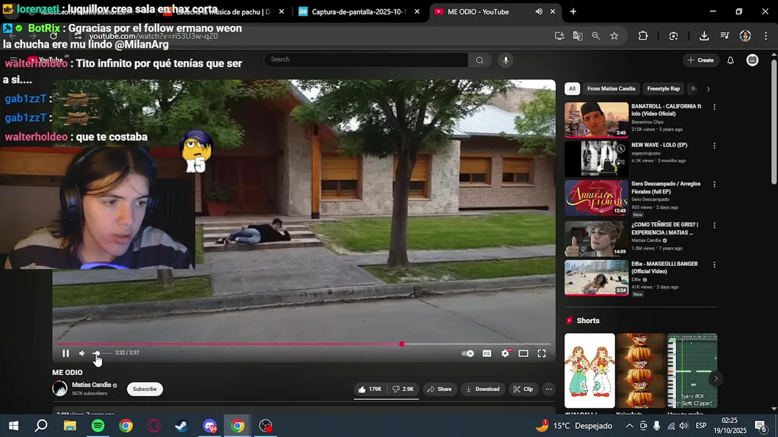Open Windows Start menu
Image resolution: width=778 pixels, height=437 pixels.
pyautogui.click(x=13, y=426)
